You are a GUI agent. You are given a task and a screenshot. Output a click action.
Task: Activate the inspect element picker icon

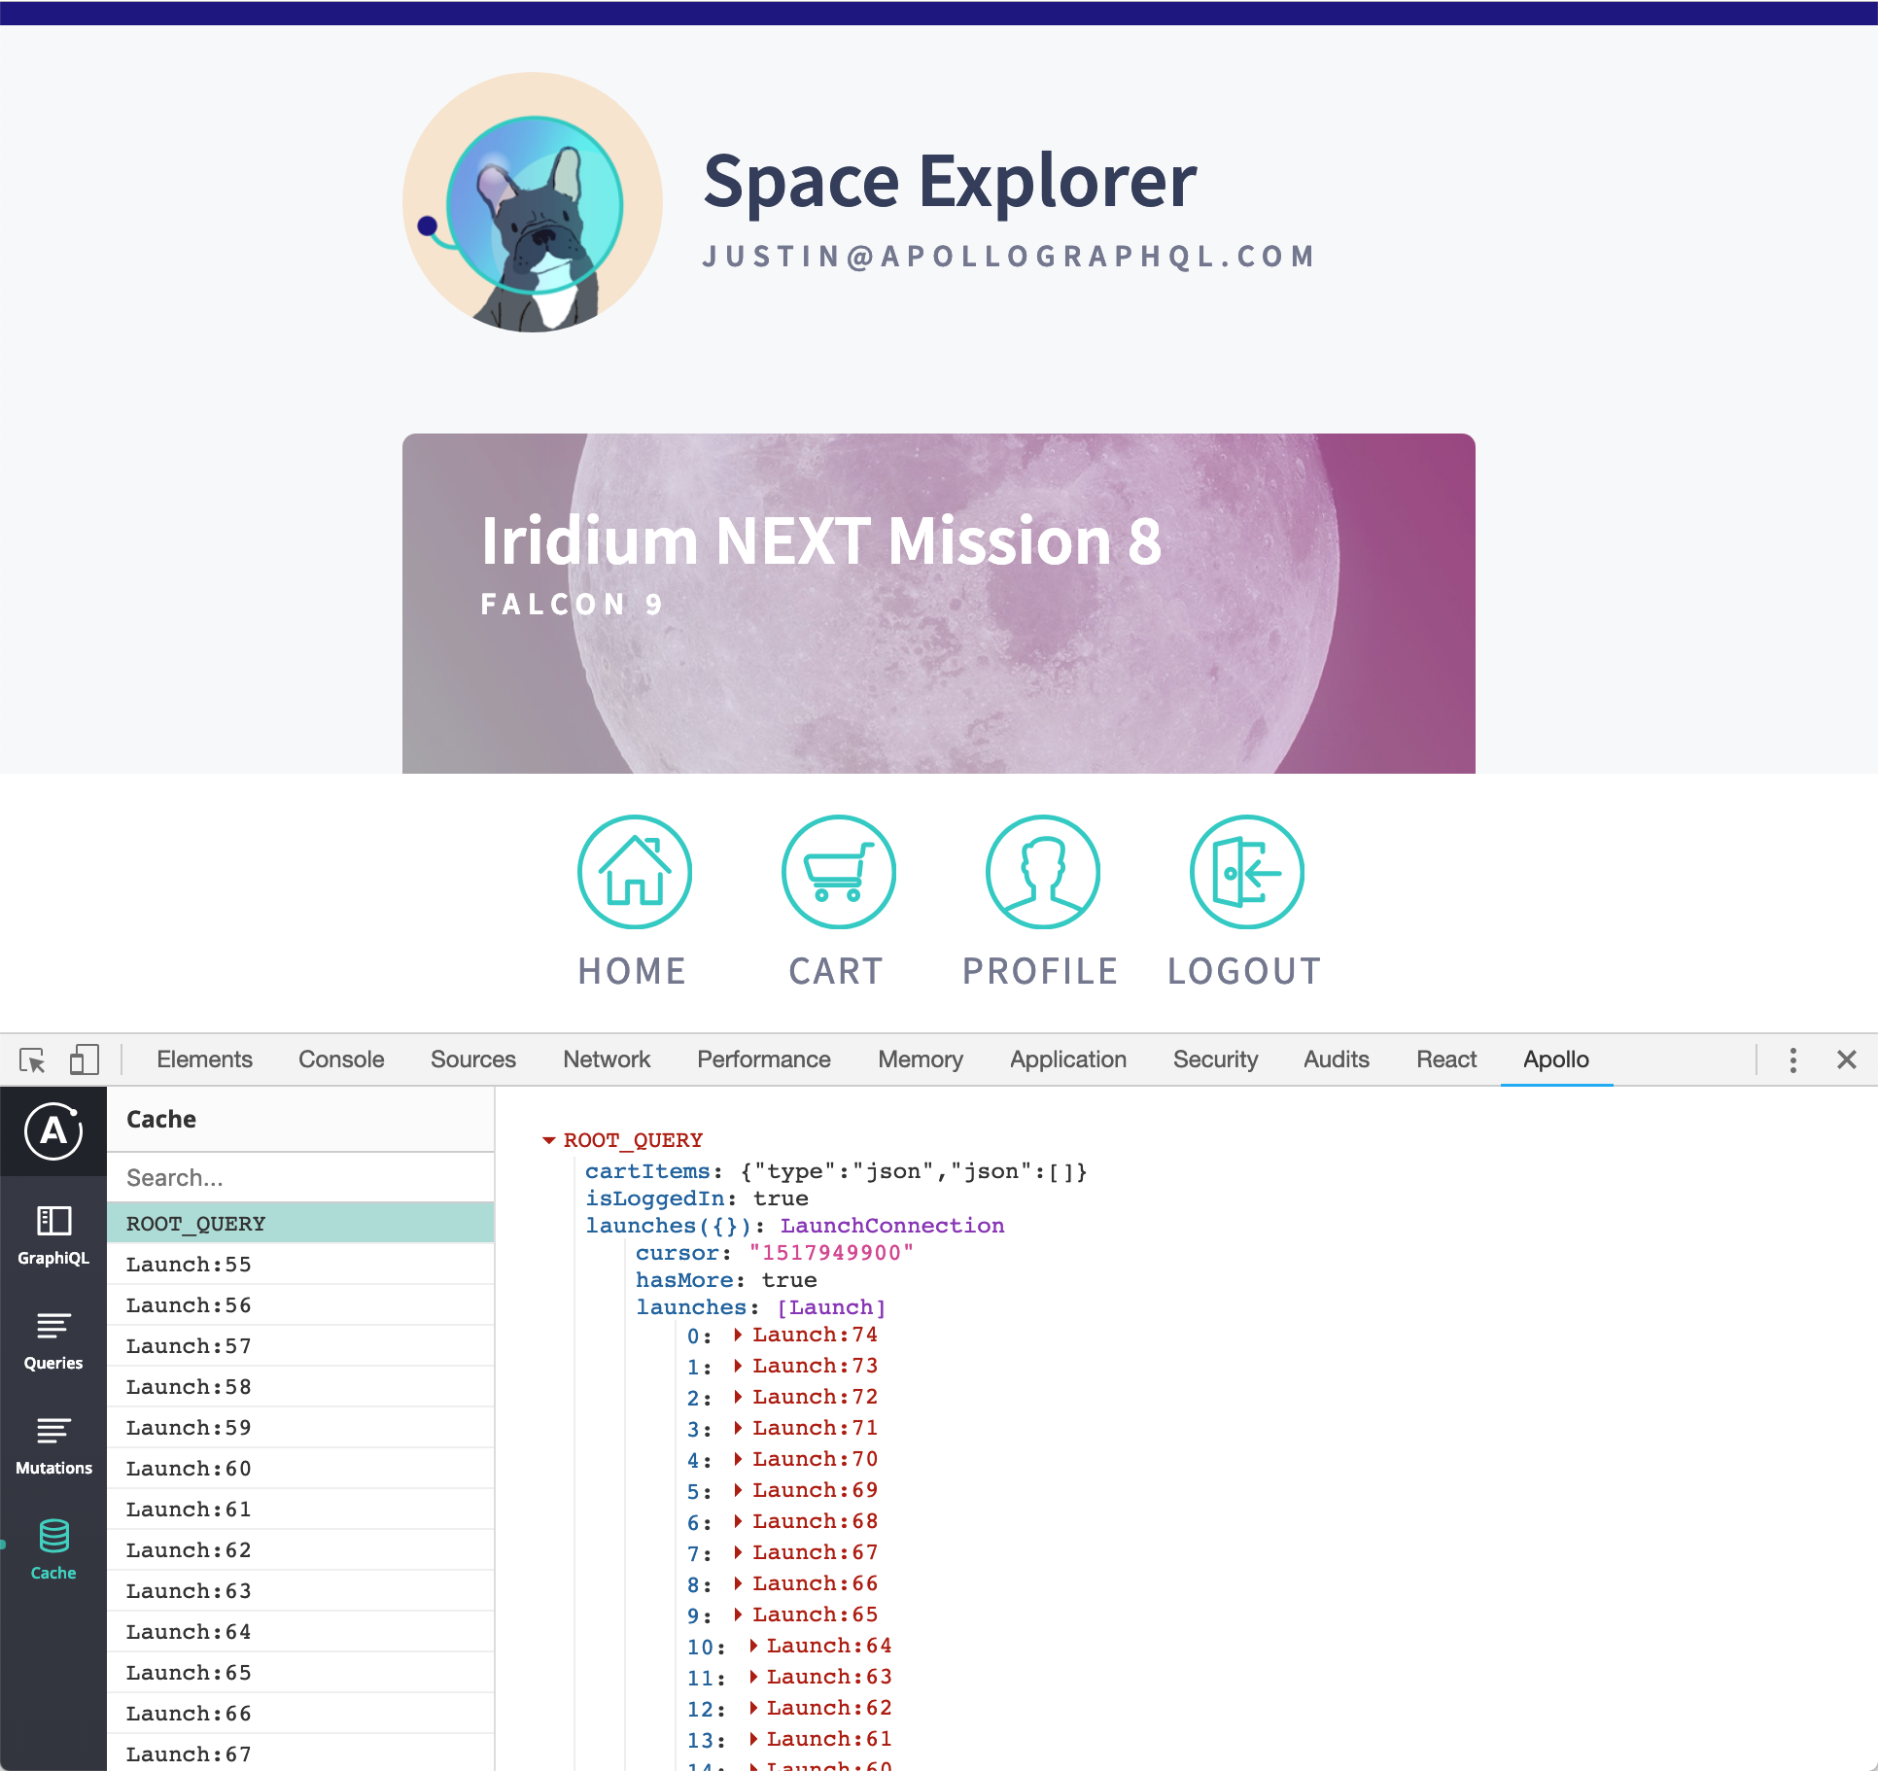click(x=32, y=1059)
